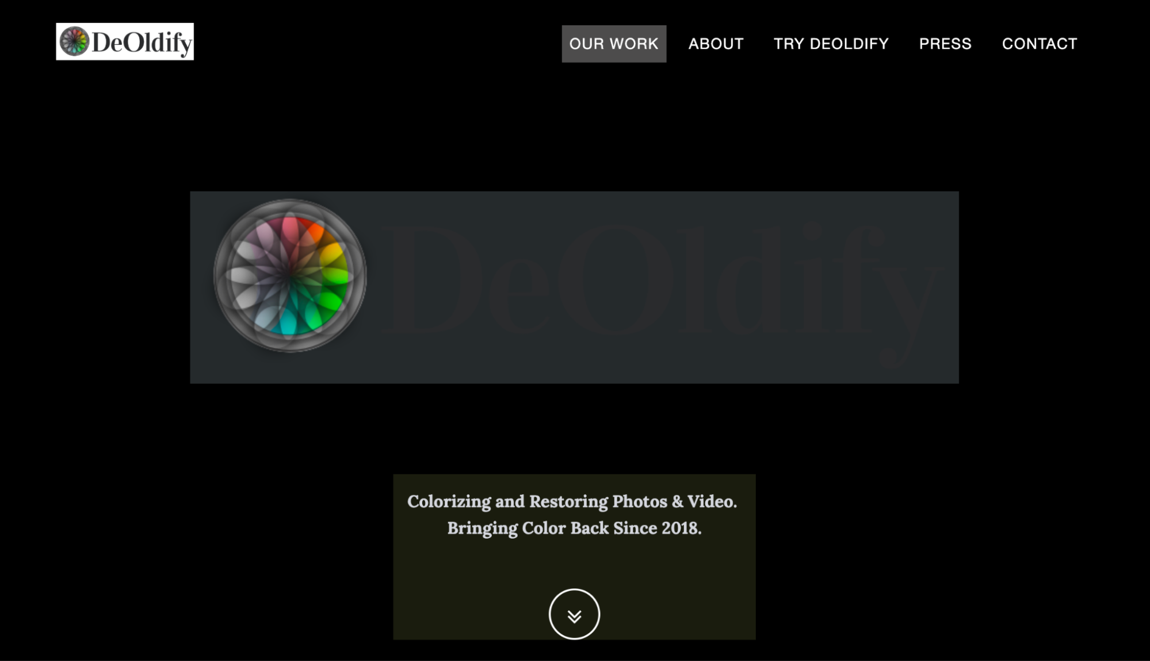Image resolution: width=1150 pixels, height=661 pixels.
Task: Visit the PRESS section
Action: click(945, 44)
